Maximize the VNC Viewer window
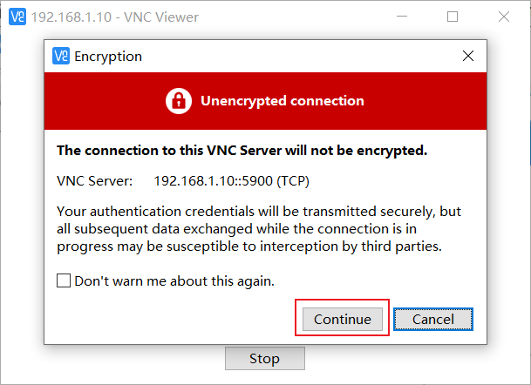Image resolution: width=531 pixels, height=385 pixels. point(453,17)
